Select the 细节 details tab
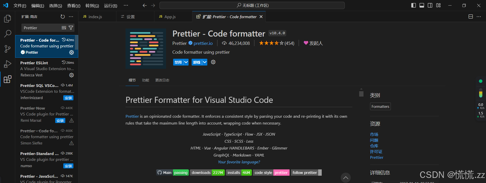This screenshot has height=183, width=486. pos(132,80)
